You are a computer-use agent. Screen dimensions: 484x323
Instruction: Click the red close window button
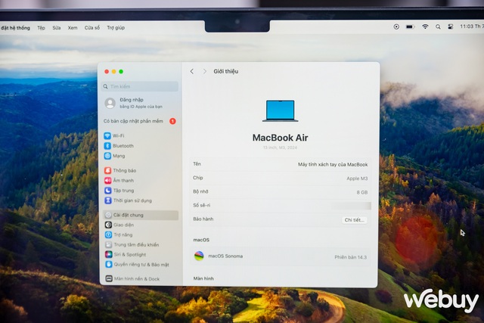point(107,72)
